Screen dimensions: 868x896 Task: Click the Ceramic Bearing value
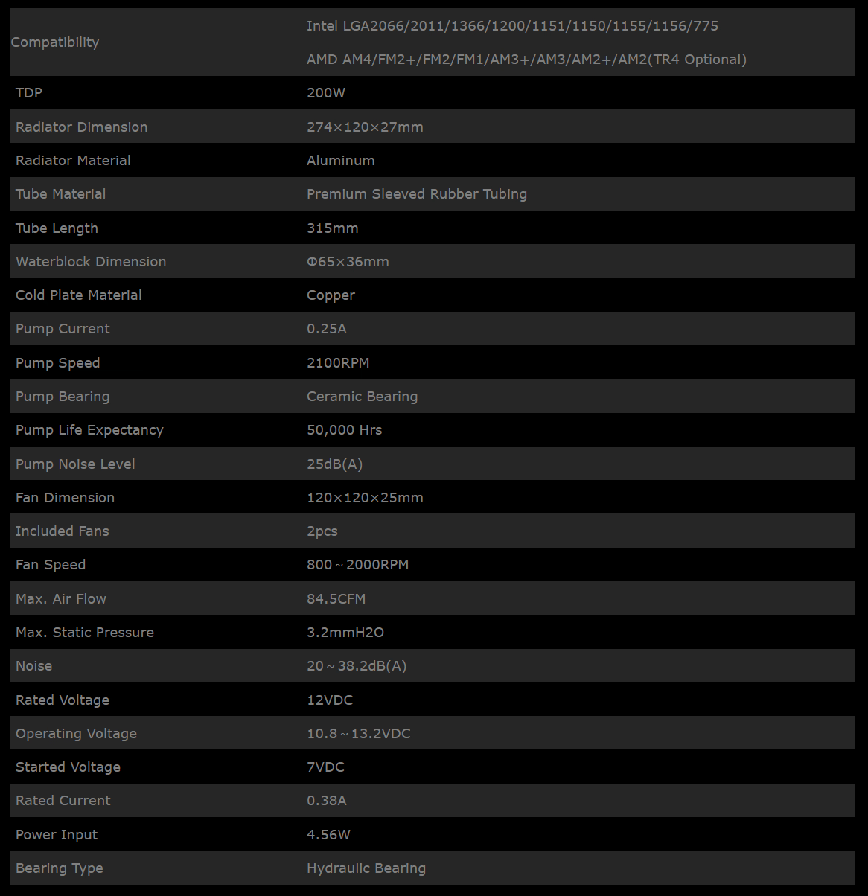point(363,397)
